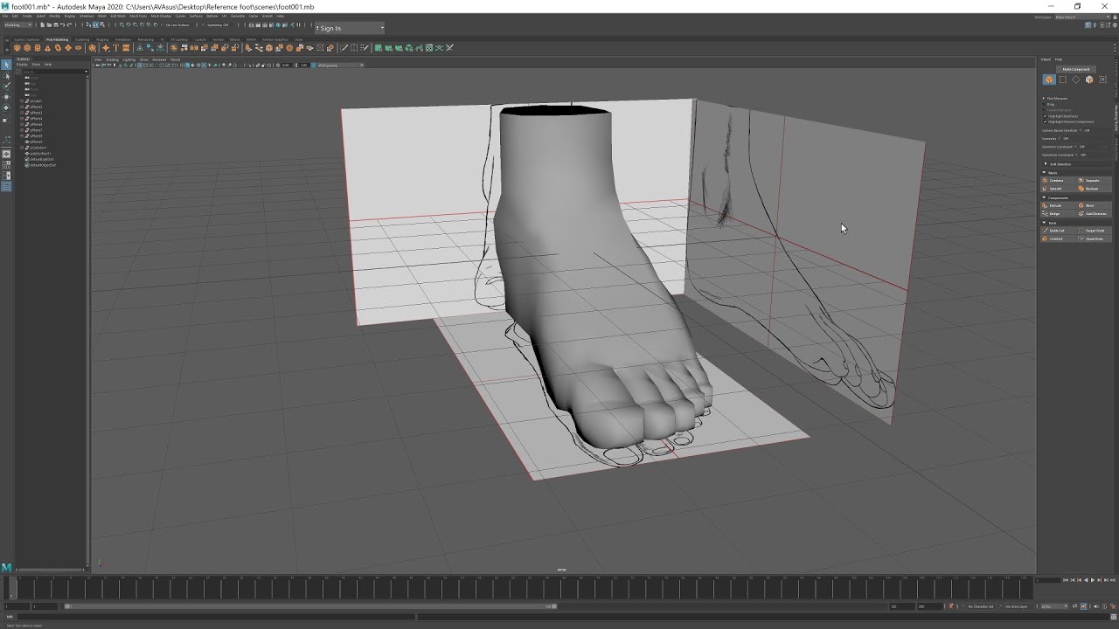Click polygon sphere icon on the shelf
Viewport: 1119px width, 629px height.
[17, 48]
